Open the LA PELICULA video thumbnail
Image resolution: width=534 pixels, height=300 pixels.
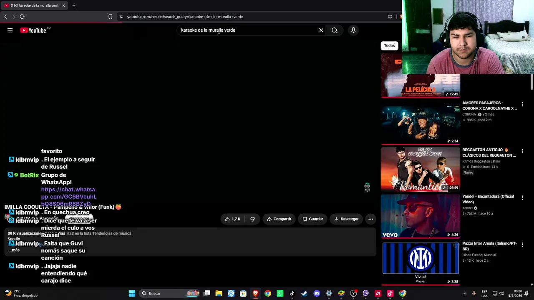pyautogui.click(x=421, y=76)
